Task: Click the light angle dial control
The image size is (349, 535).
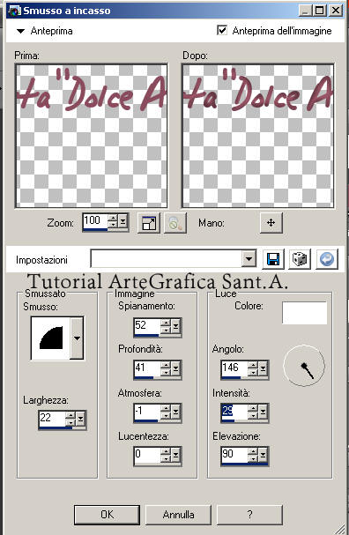Action: coord(304,366)
